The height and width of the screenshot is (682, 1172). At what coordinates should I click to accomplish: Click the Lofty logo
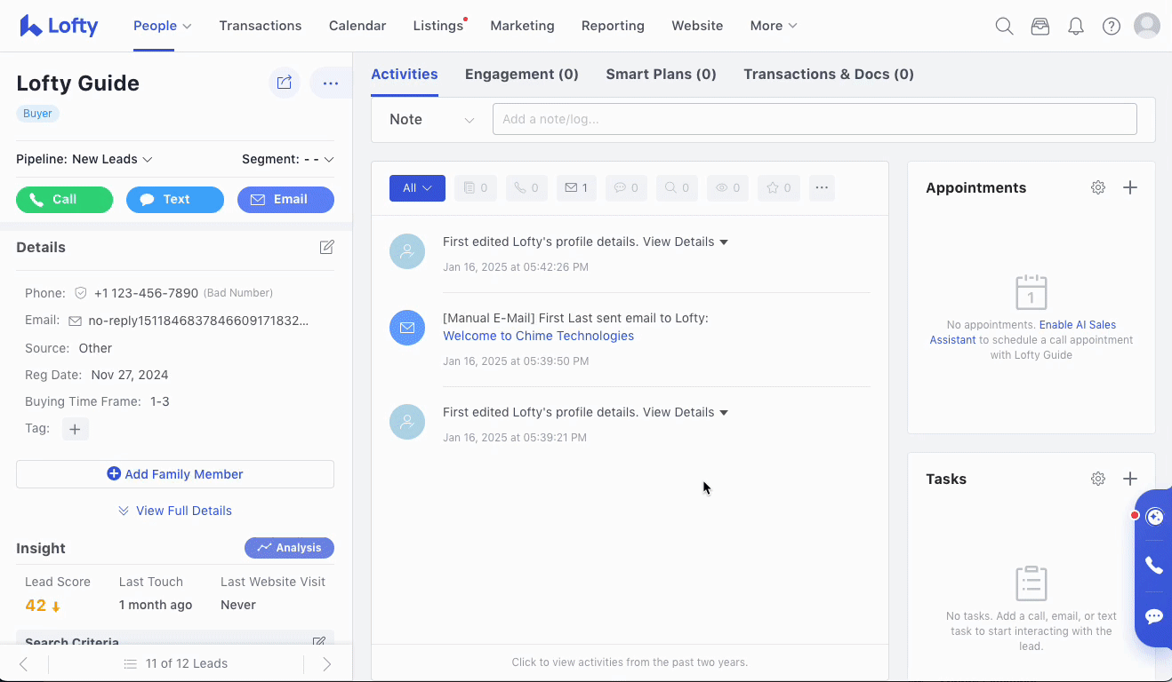[x=59, y=26]
